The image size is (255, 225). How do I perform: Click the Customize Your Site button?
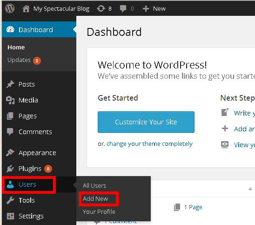pos(146,122)
